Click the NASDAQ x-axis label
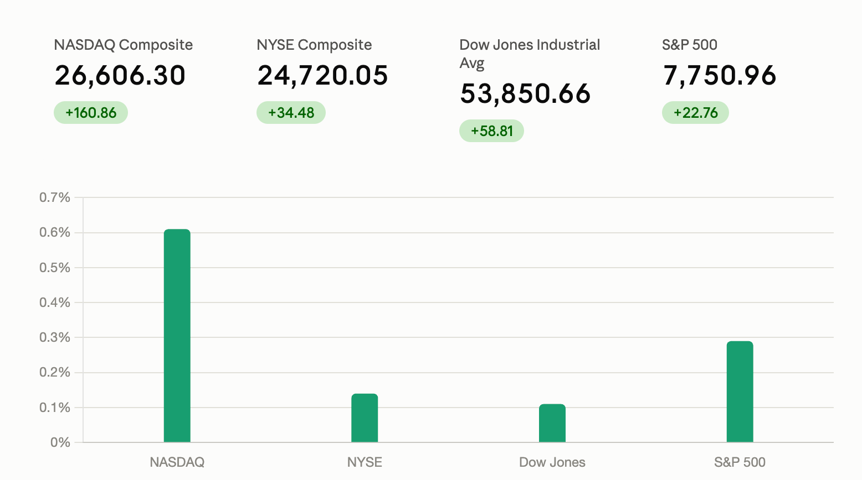Viewport: 862px width, 480px height. coord(177,462)
